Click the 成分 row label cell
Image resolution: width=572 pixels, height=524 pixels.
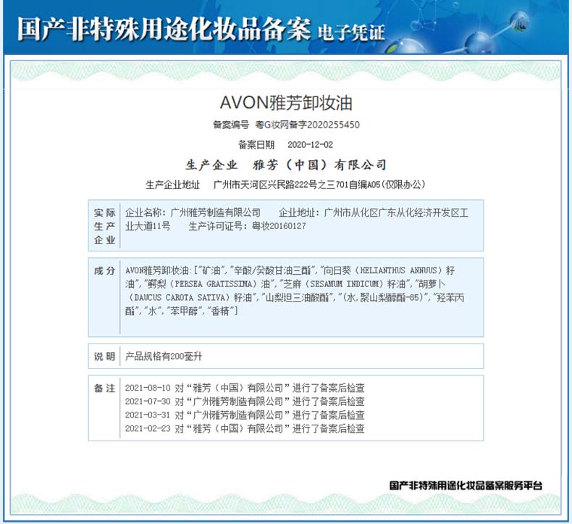click(x=104, y=271)
